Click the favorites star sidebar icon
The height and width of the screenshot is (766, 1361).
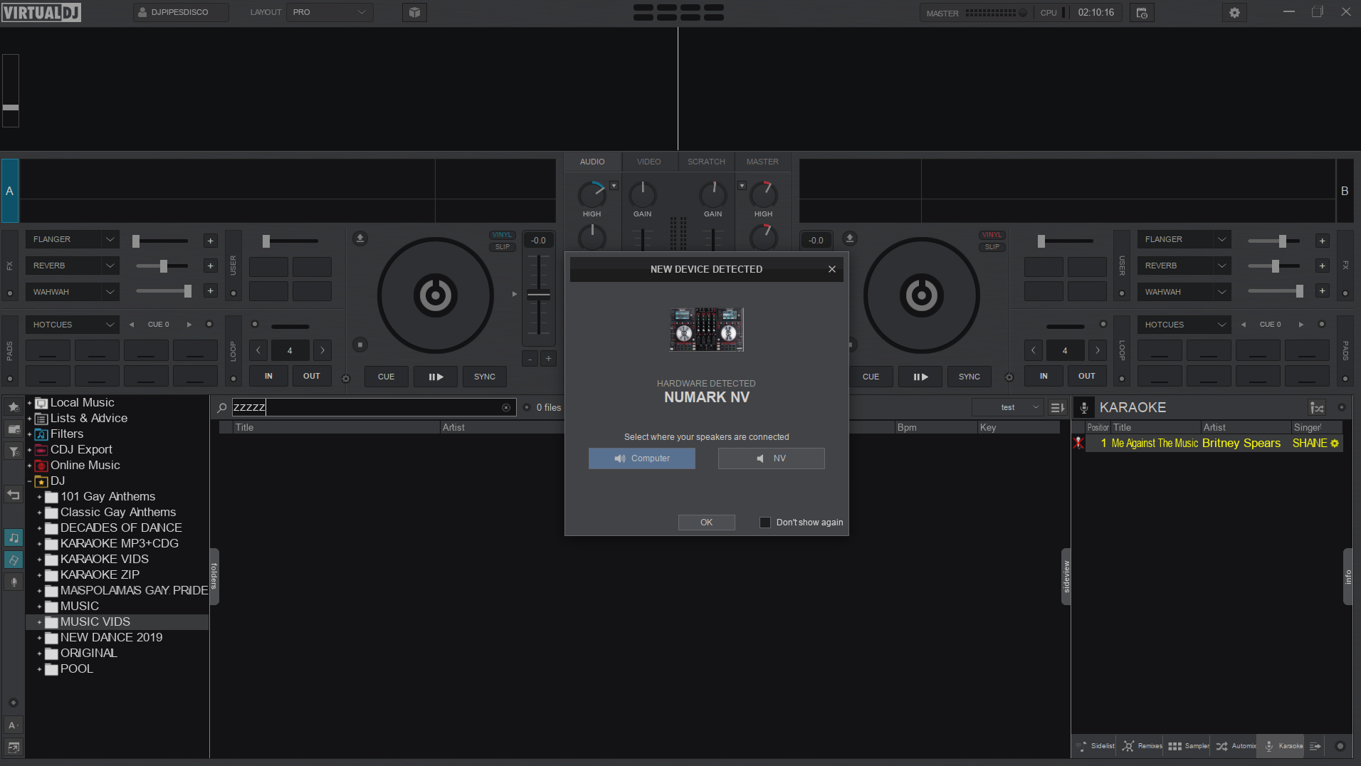click(x=14, y=406)
